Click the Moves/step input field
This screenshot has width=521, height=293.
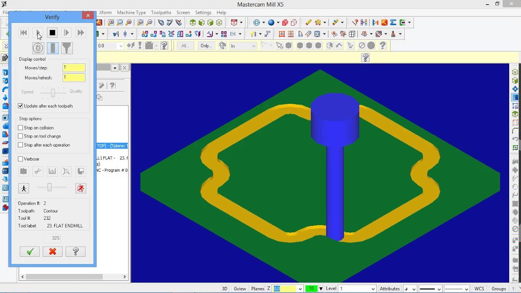click(x=74, y=68)
